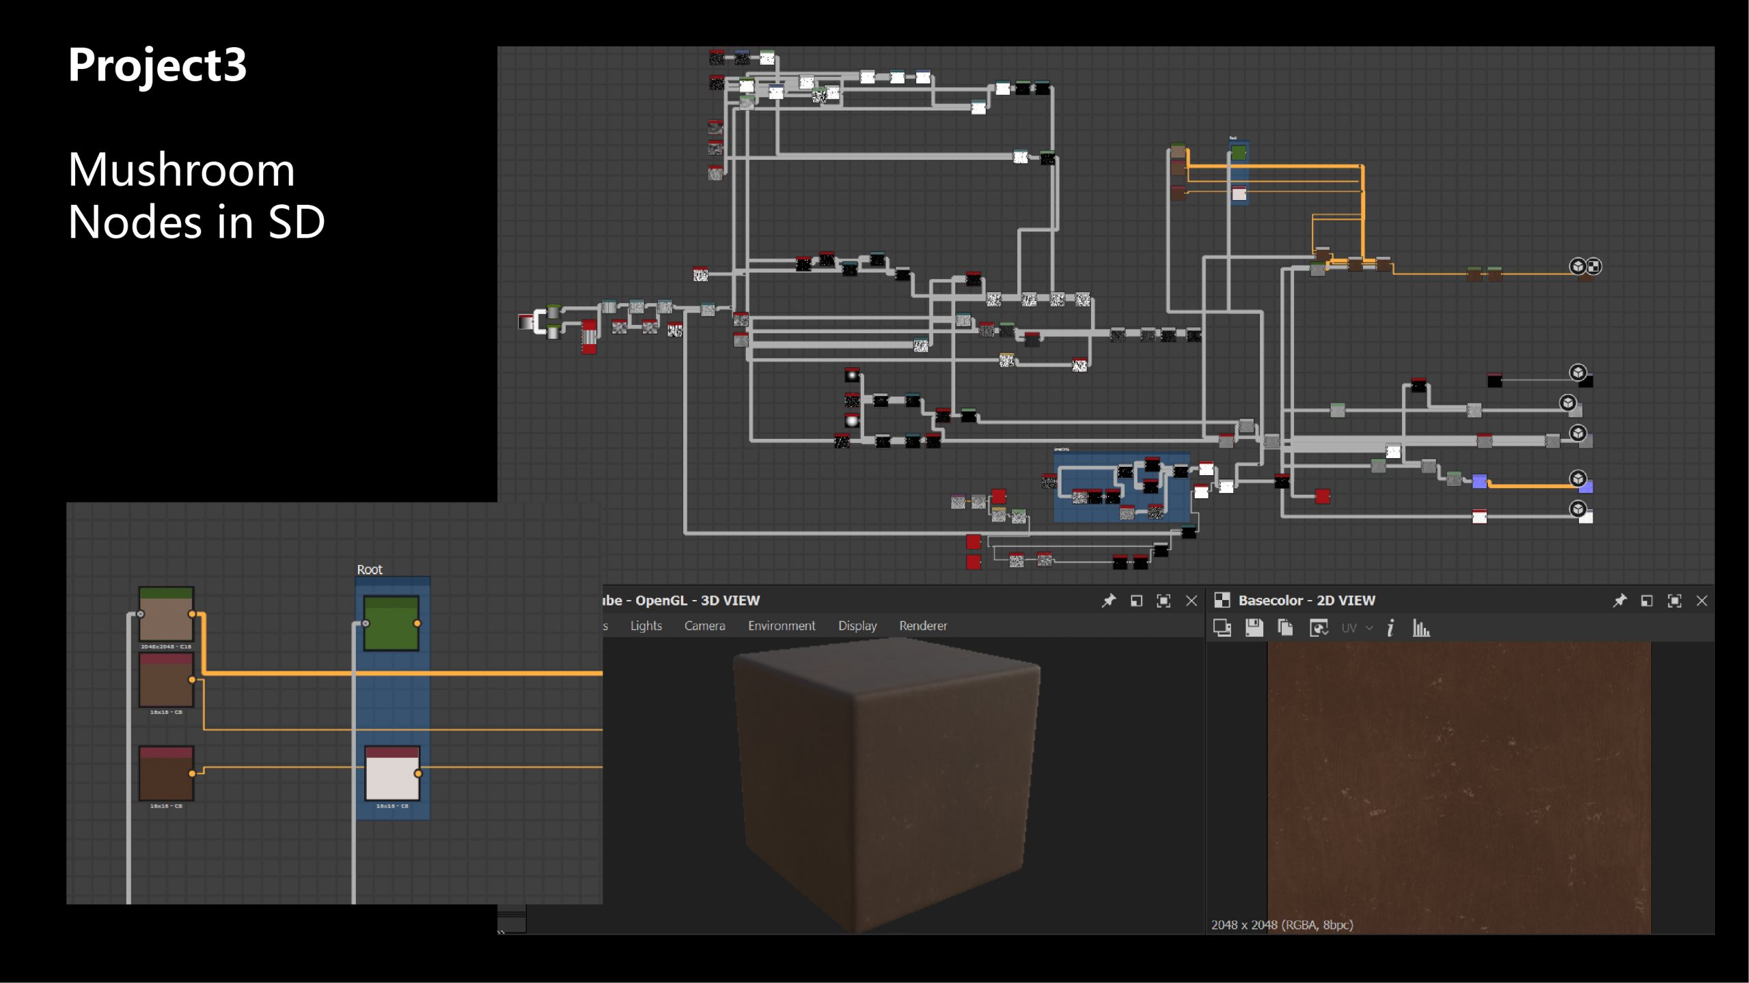The width and height of the screenshot is (1749, 983).
Task: Toggle fullscreen on the 3D view panel
Action: coord(1163,600)
